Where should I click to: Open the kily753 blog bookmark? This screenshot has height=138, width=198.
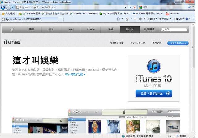pos(115,14)
